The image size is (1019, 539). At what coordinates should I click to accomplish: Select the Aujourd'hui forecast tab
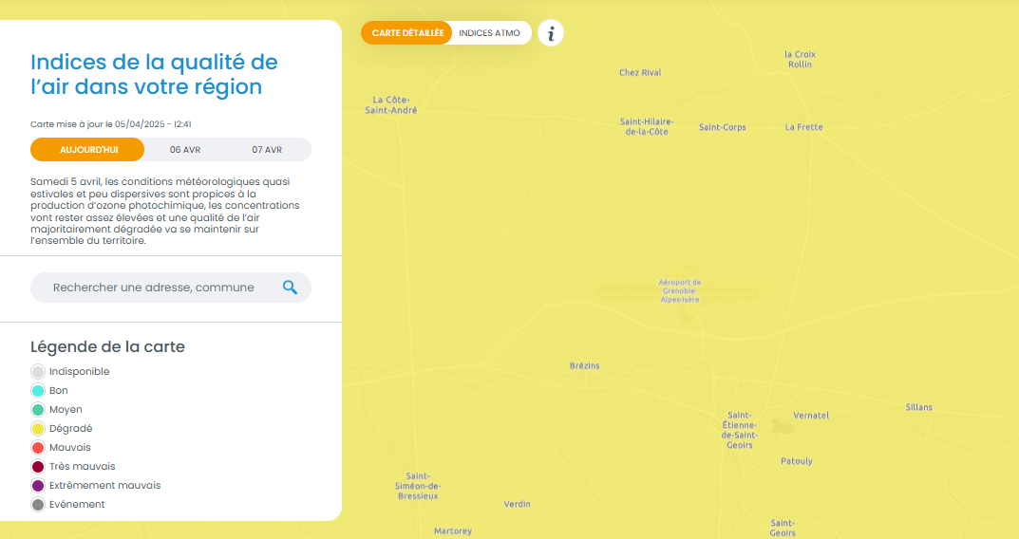tap(88, 150)
